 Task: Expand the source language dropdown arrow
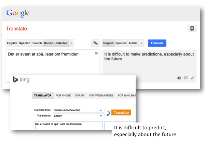[71, 43]
